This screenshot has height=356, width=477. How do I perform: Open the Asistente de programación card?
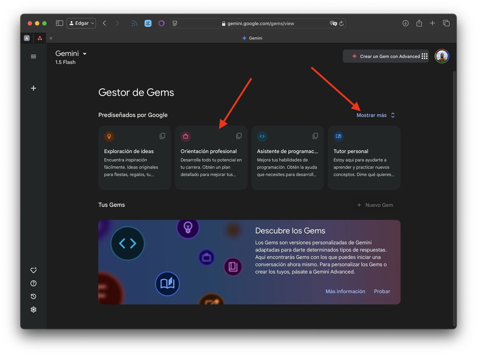(x=287, y=158)
